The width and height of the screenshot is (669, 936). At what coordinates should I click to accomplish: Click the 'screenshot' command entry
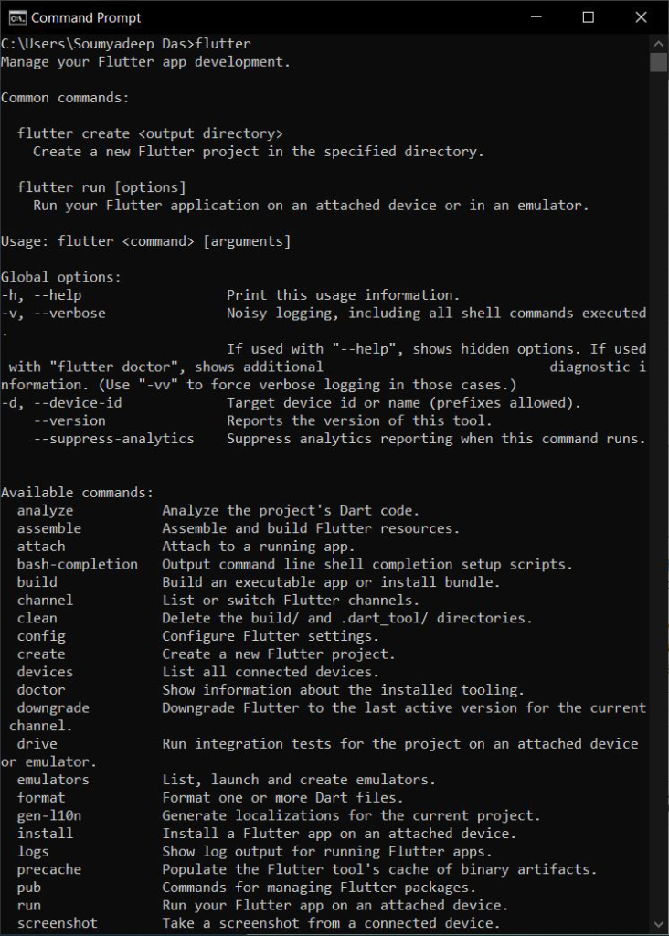[57, 923]
